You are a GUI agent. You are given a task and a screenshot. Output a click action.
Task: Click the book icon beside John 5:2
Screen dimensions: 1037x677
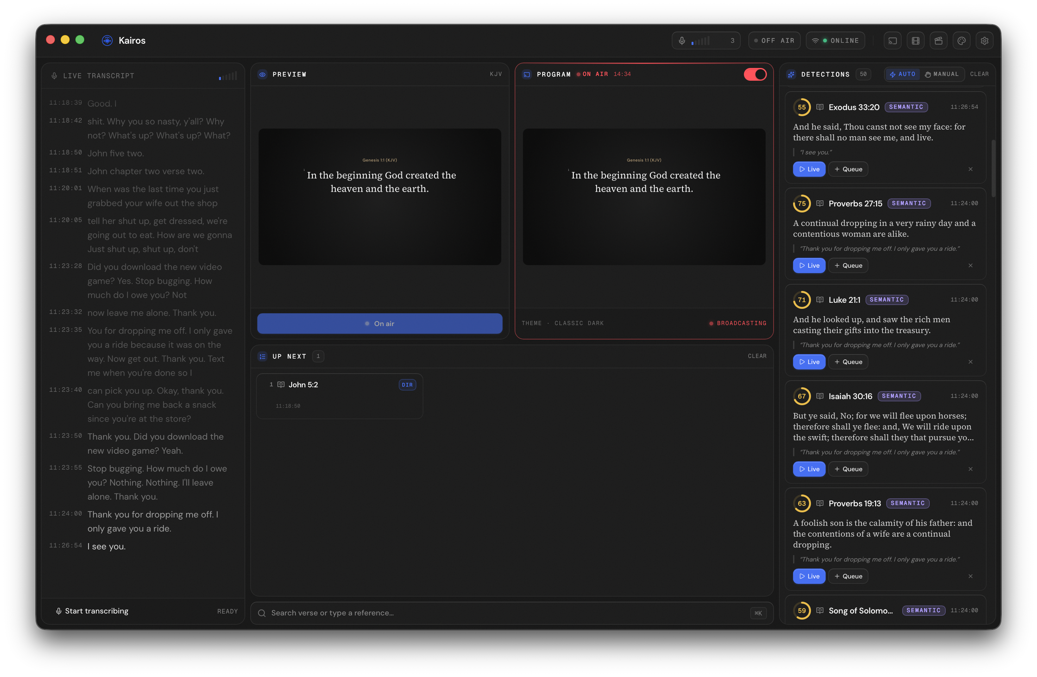click(281, 384)
